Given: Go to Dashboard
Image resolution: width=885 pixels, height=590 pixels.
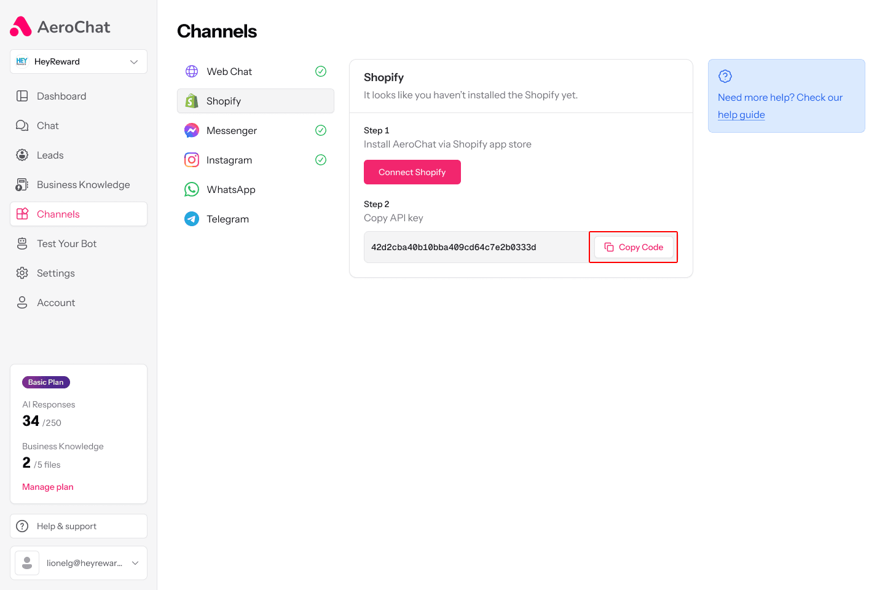Looking at the screenshot, I should 79,96.
